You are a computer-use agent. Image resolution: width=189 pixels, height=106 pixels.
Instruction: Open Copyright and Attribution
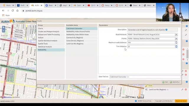(x=164, y=101)
